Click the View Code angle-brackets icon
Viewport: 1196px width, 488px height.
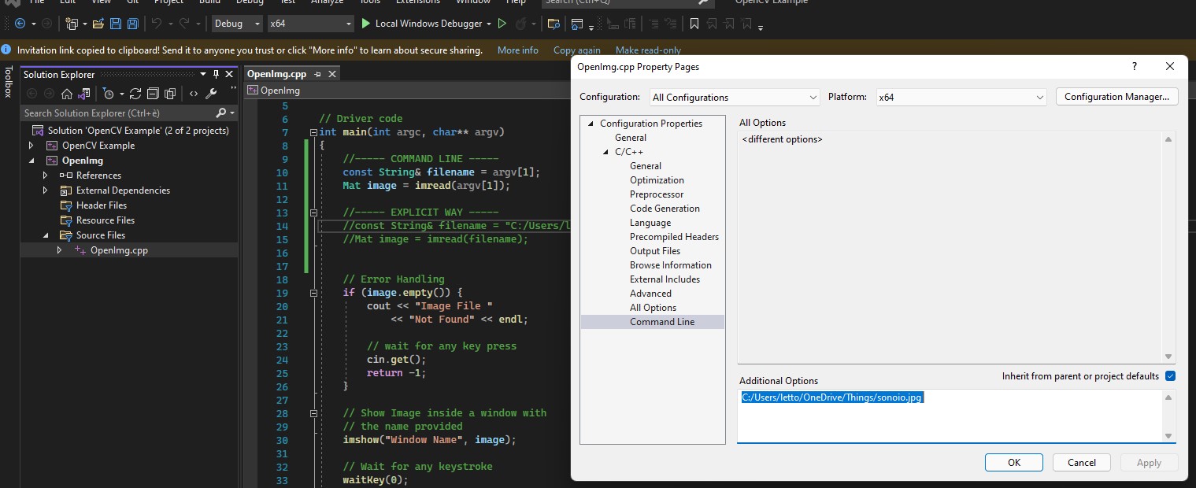point(194,94)
